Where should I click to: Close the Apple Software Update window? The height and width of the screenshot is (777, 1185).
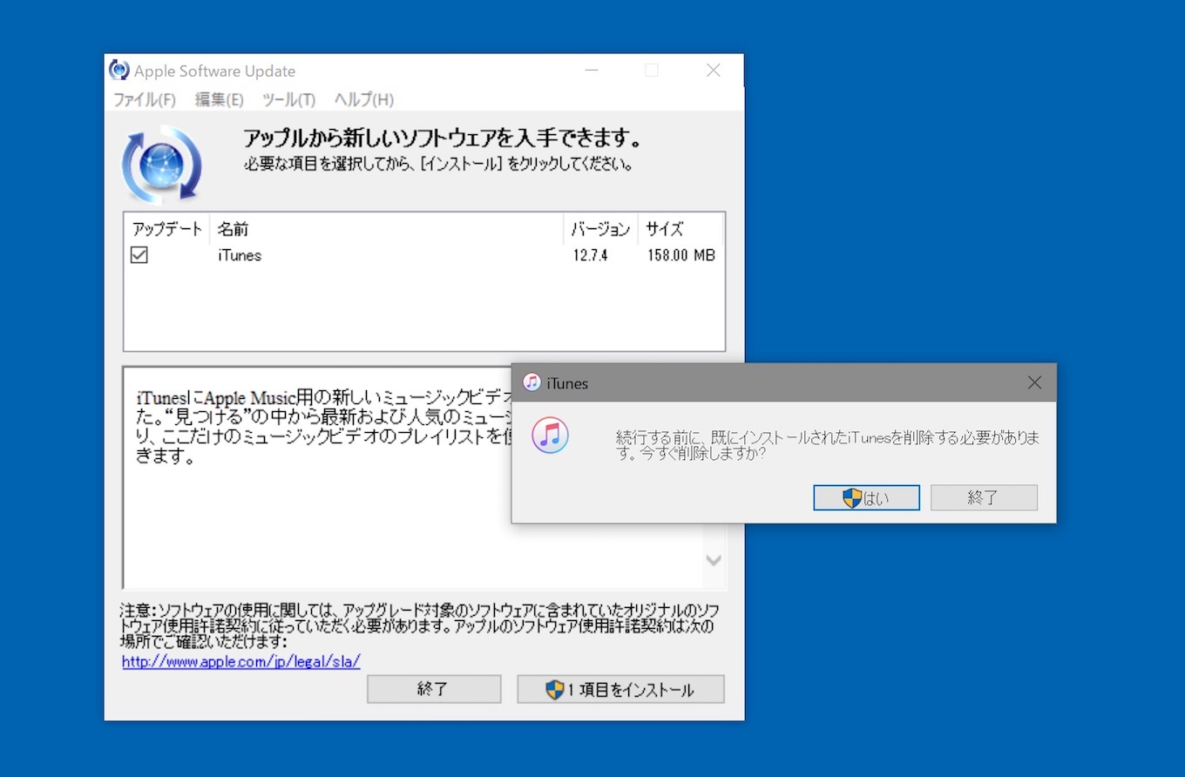tap(714, 71)
